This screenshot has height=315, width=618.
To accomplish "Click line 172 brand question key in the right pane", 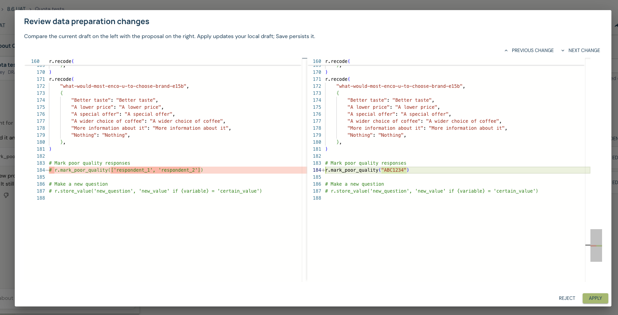I will 400,86.
